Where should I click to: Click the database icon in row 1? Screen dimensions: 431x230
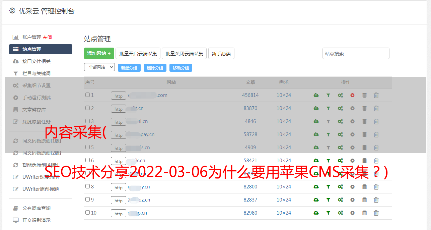(x=364, y=95)
